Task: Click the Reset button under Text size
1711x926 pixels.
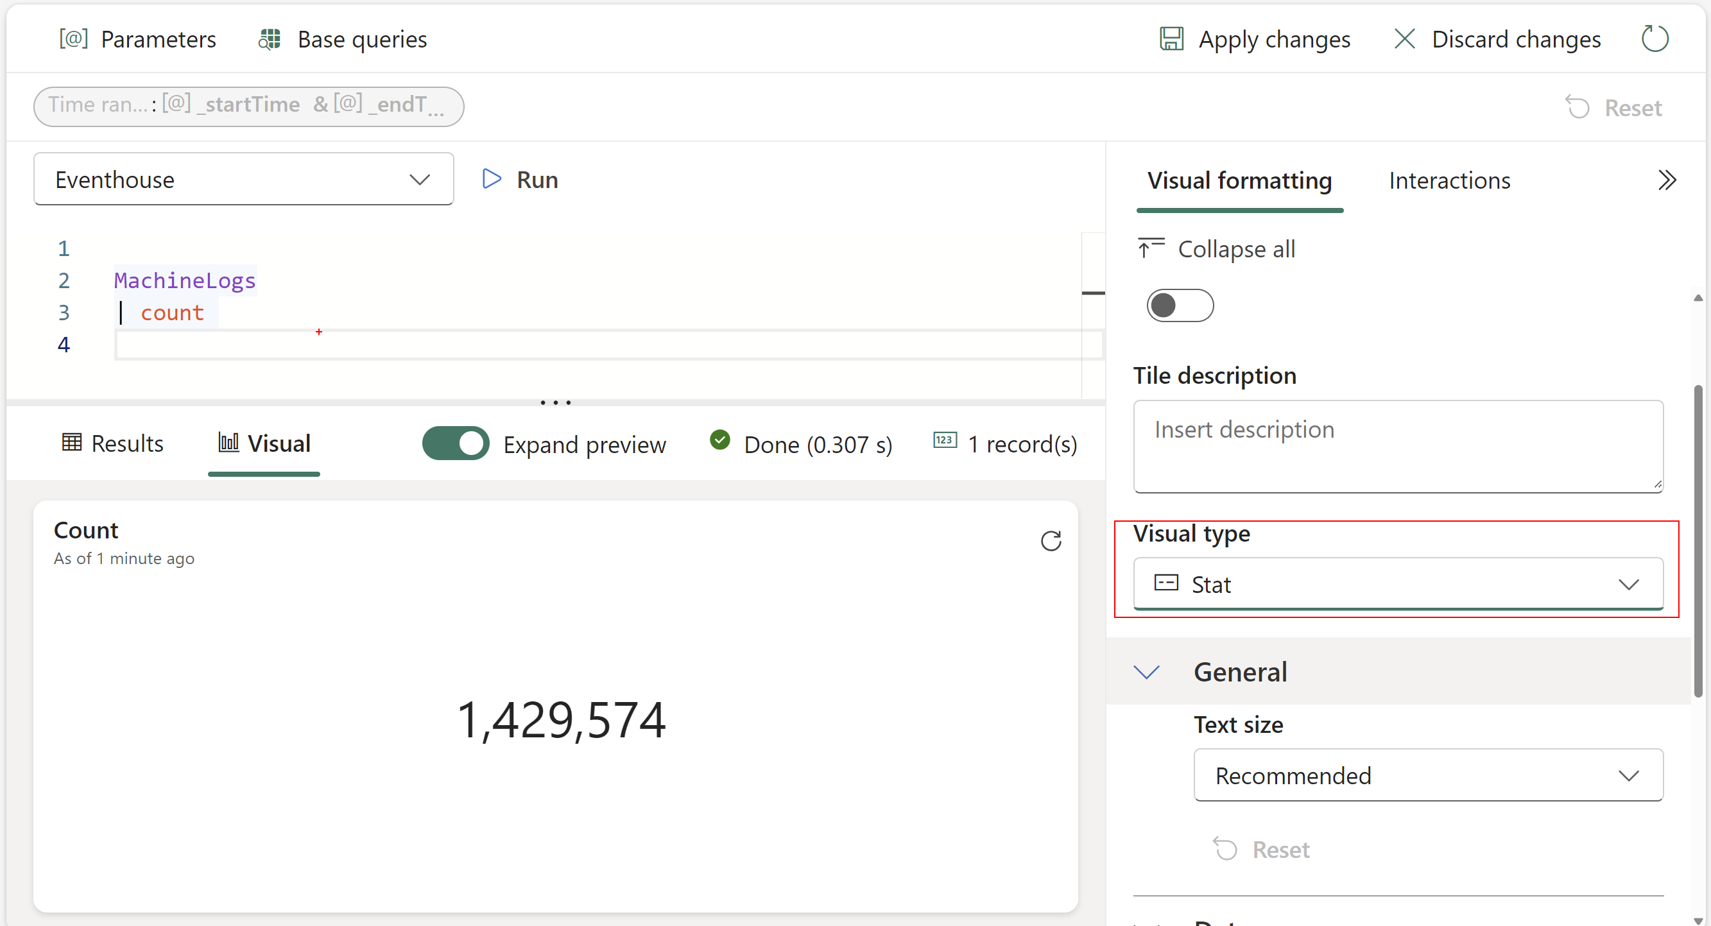Action: pyautogui.click(x=1261, y=849)
